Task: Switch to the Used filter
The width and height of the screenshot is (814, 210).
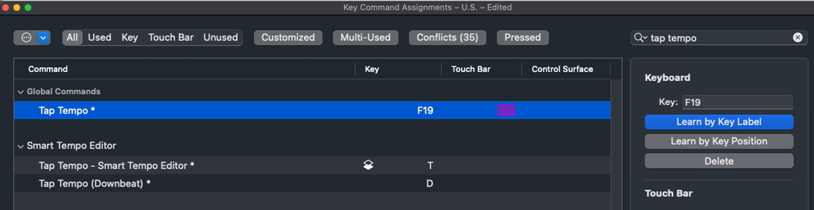Action: pyautogui.click(x=99, y=37)
